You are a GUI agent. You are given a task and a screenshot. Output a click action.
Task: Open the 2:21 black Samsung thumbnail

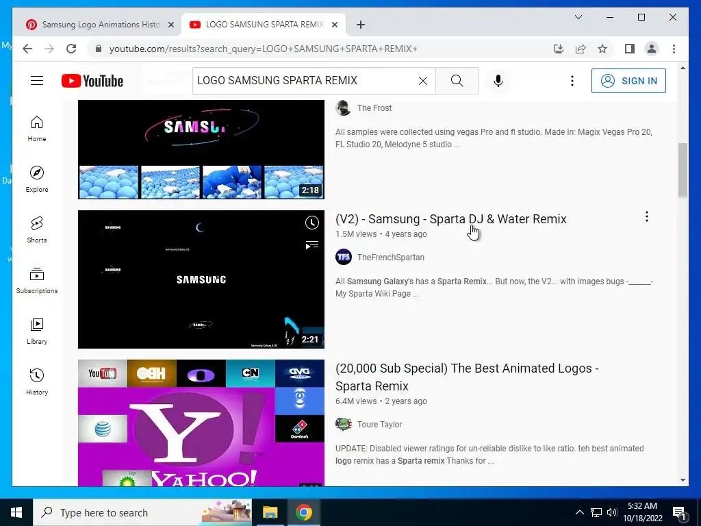click(x=201, y=279)
